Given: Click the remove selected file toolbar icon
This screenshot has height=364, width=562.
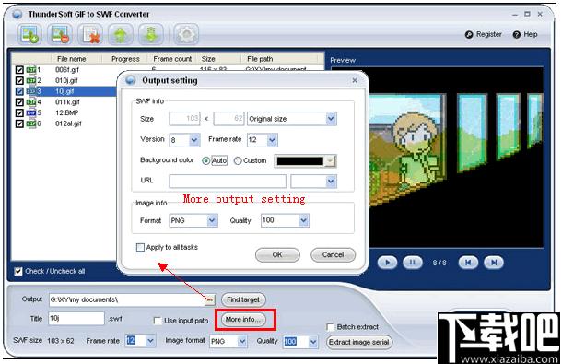Looking at the screenshot, I should point(60,34).
